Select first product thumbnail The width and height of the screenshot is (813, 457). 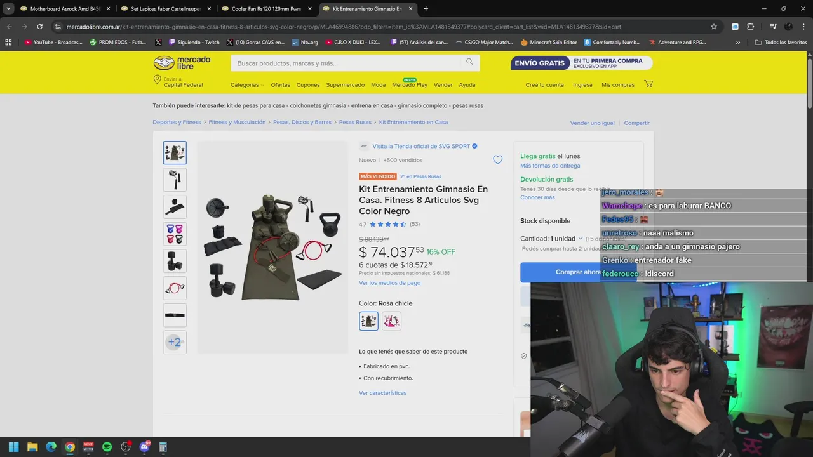click(175, 152)
